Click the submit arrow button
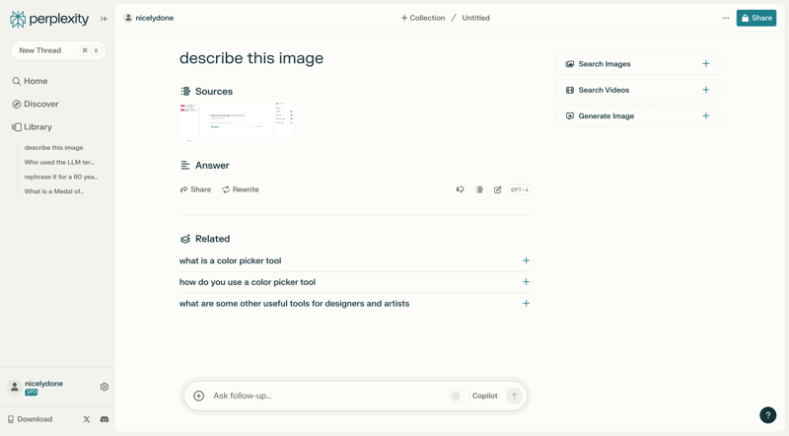The width and height of the screenshot is (789, 436). click(514, 396)
